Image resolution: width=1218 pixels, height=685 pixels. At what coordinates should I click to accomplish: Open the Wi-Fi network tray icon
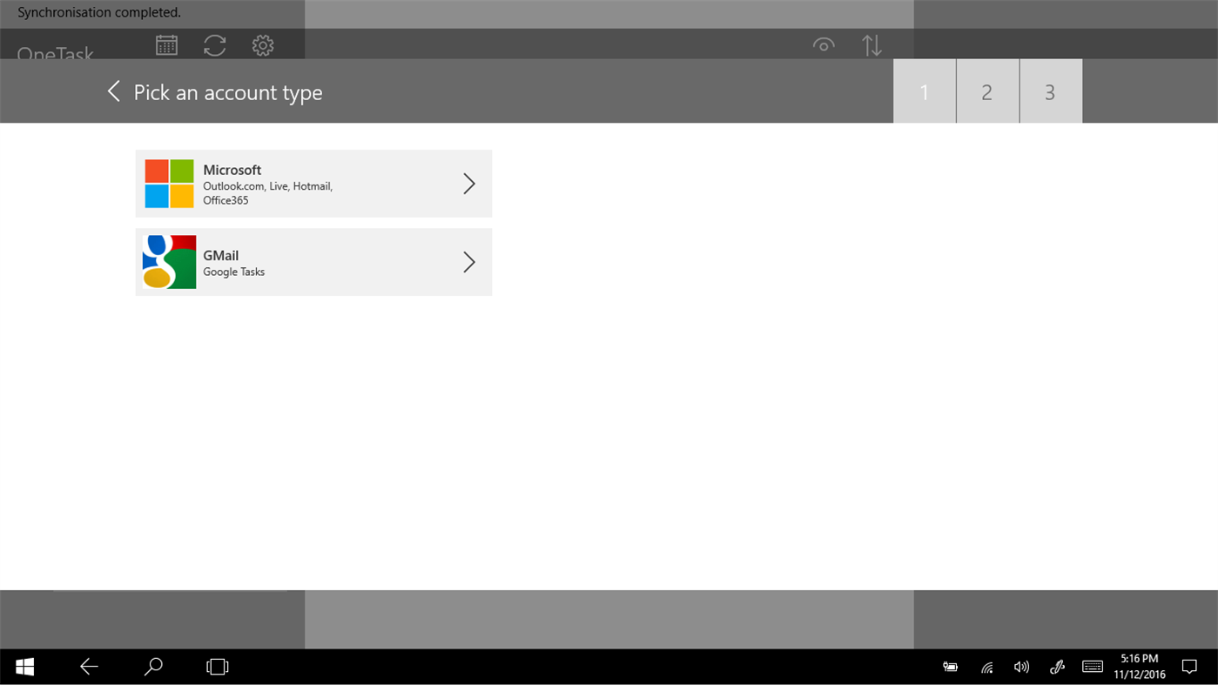point(987,668)
